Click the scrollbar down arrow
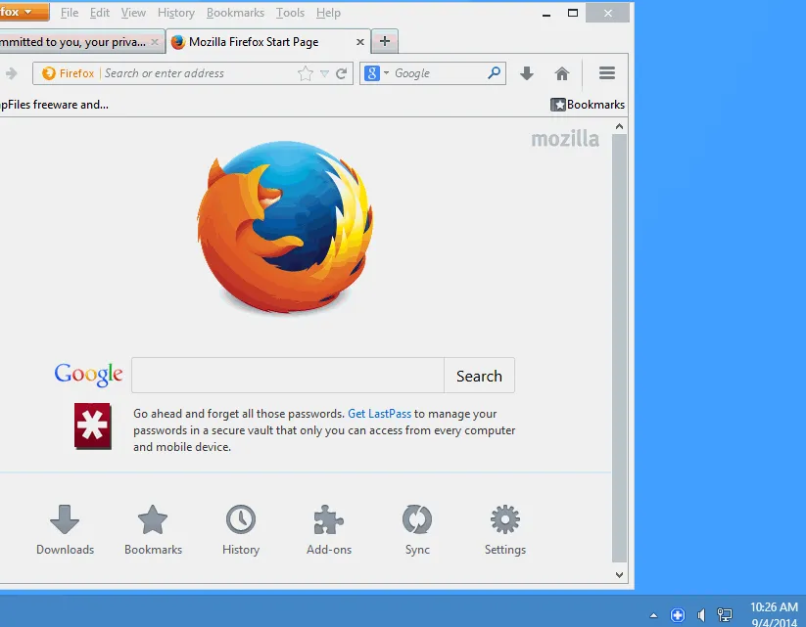This screenshot has width=806, height=627. 619,575
